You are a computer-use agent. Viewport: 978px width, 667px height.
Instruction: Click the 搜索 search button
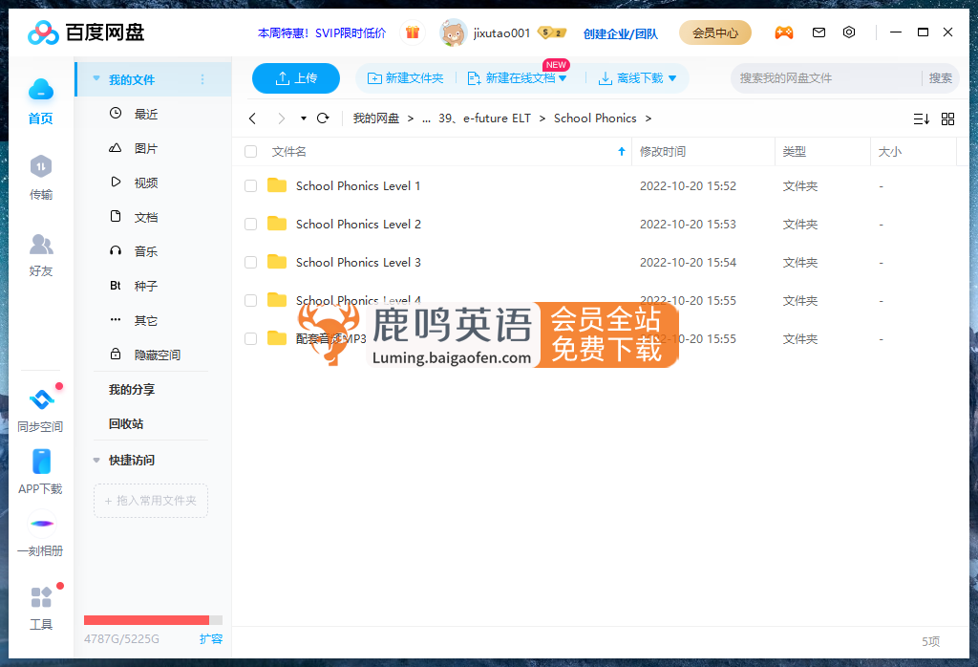940,78
